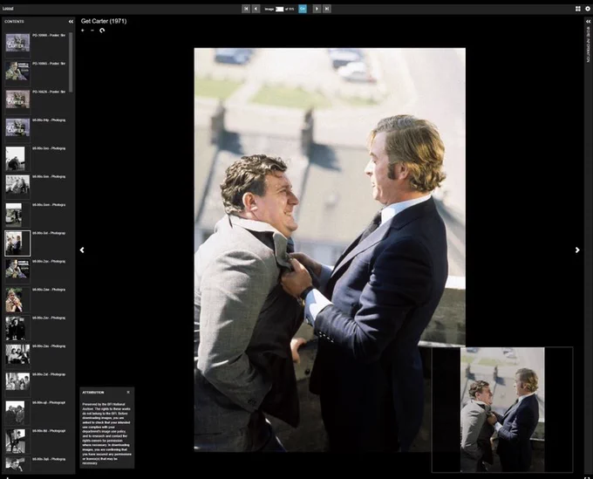This screenshot has width=593, height=479.
Task: Zoom out with the minus icon
Action: click(92, 31)
